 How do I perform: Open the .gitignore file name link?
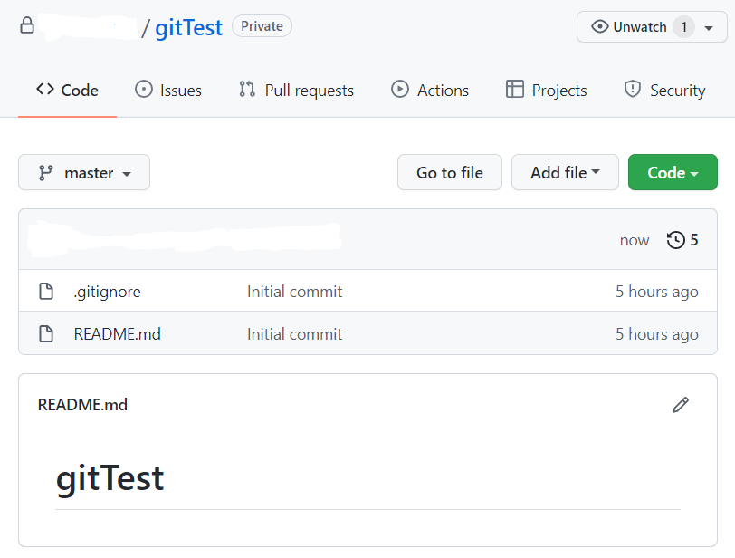(107, 292)
